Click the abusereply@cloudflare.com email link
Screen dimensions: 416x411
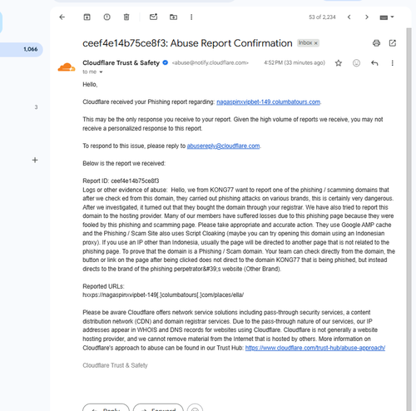(x=223, y=146)
